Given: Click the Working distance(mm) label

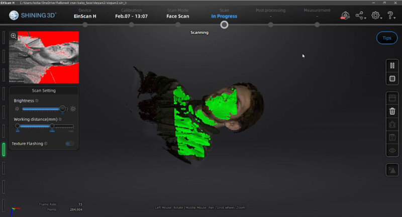Looking at the screenshot, I should 36,119.
